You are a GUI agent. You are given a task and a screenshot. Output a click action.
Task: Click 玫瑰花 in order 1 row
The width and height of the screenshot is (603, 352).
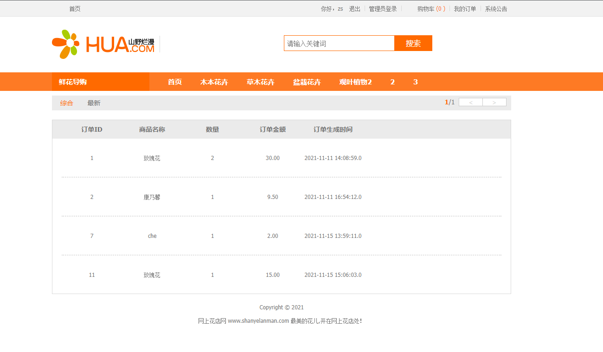point(152,158)
